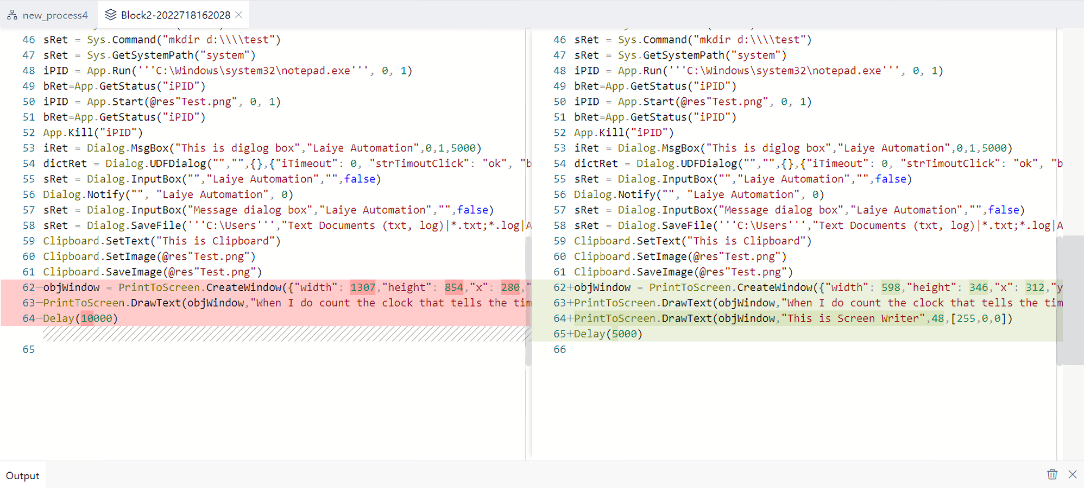
Task: Click height value 346 in right pane
Action: pyautogui.click(x=979, y=287)
